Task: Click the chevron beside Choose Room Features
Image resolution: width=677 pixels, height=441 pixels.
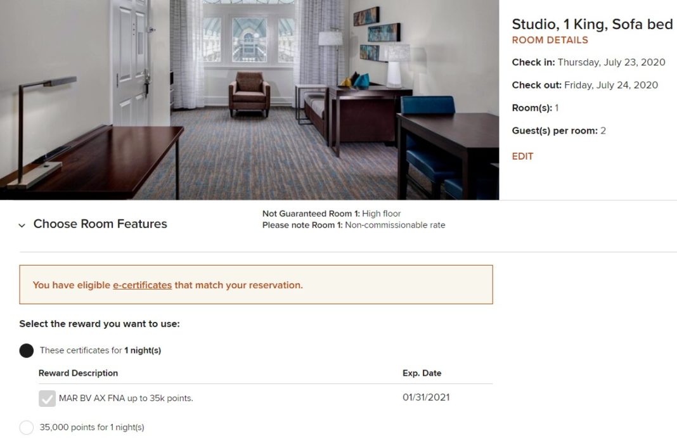Action: pos(21,224)
